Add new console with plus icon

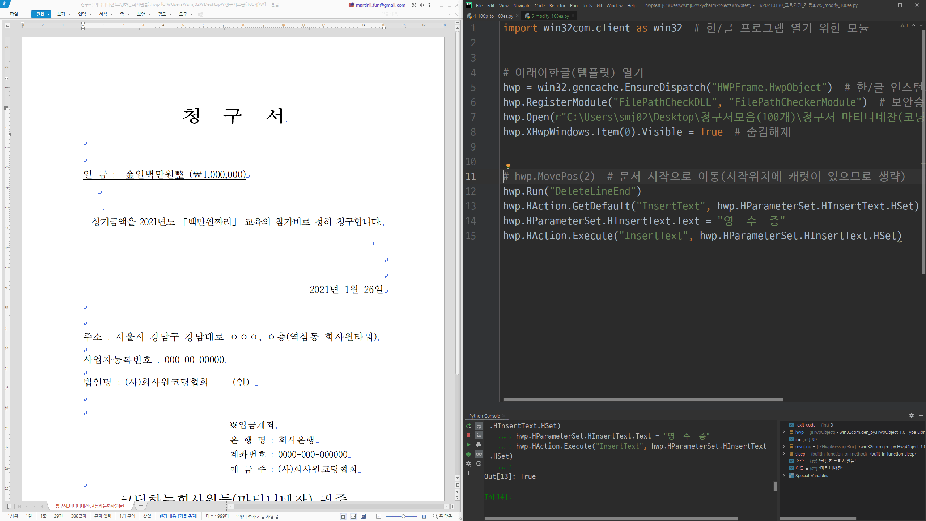[x=468, y=473]
